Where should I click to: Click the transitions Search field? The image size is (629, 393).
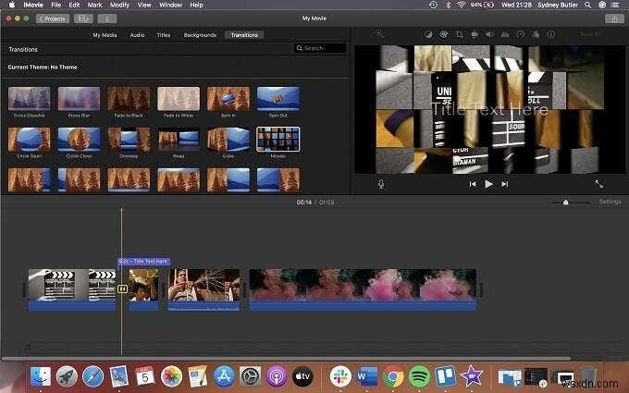pos(320,48)
